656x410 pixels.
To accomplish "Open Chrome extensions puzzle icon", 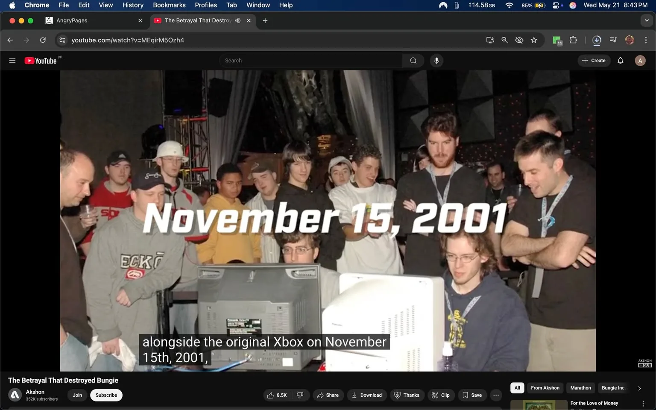I will coord(574,40).
